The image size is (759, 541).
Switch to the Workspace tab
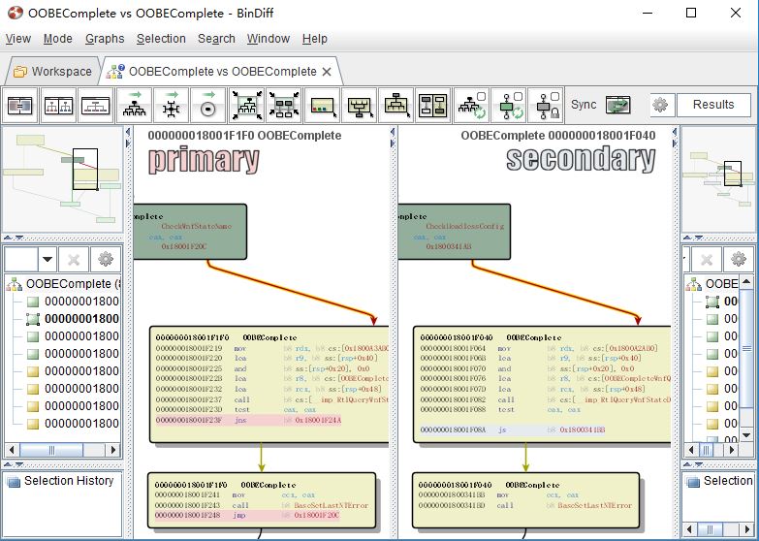click(52, 71)
